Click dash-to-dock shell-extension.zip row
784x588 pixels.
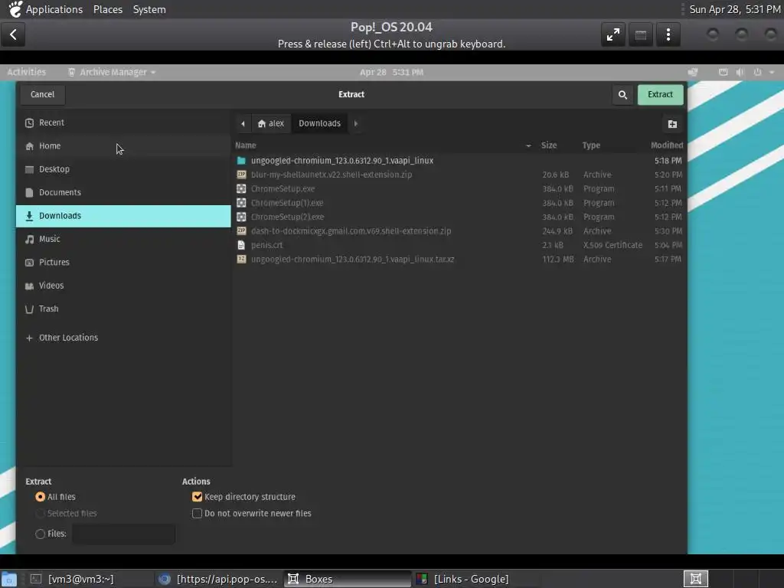pyautogui.click(x=459, y=231)
